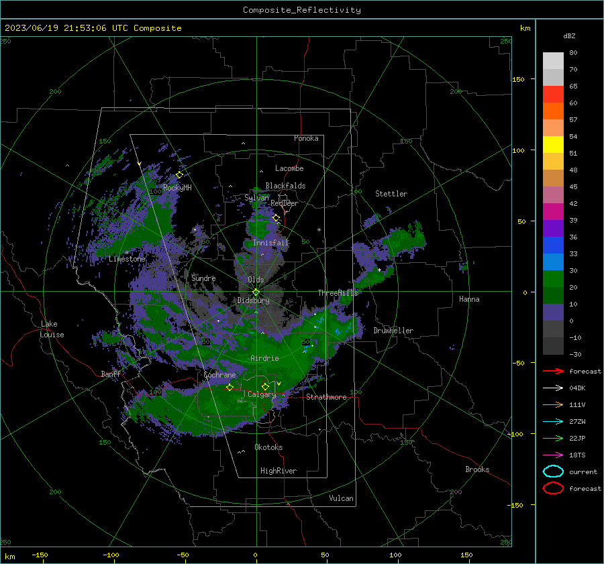Click the Limestone label

tap(127, 259)
